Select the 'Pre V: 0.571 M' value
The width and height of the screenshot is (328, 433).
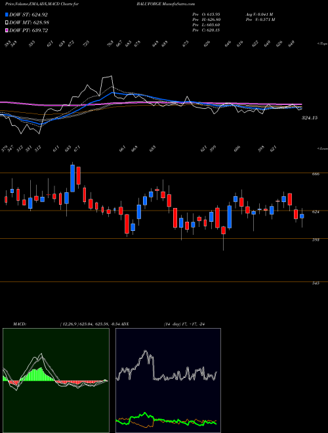(260, 20)
